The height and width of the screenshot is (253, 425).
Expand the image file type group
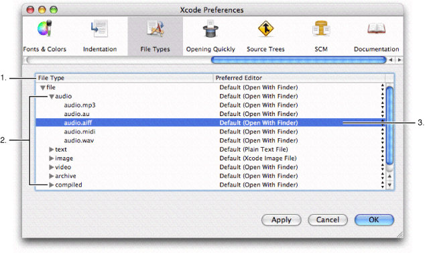pos(51,158)
